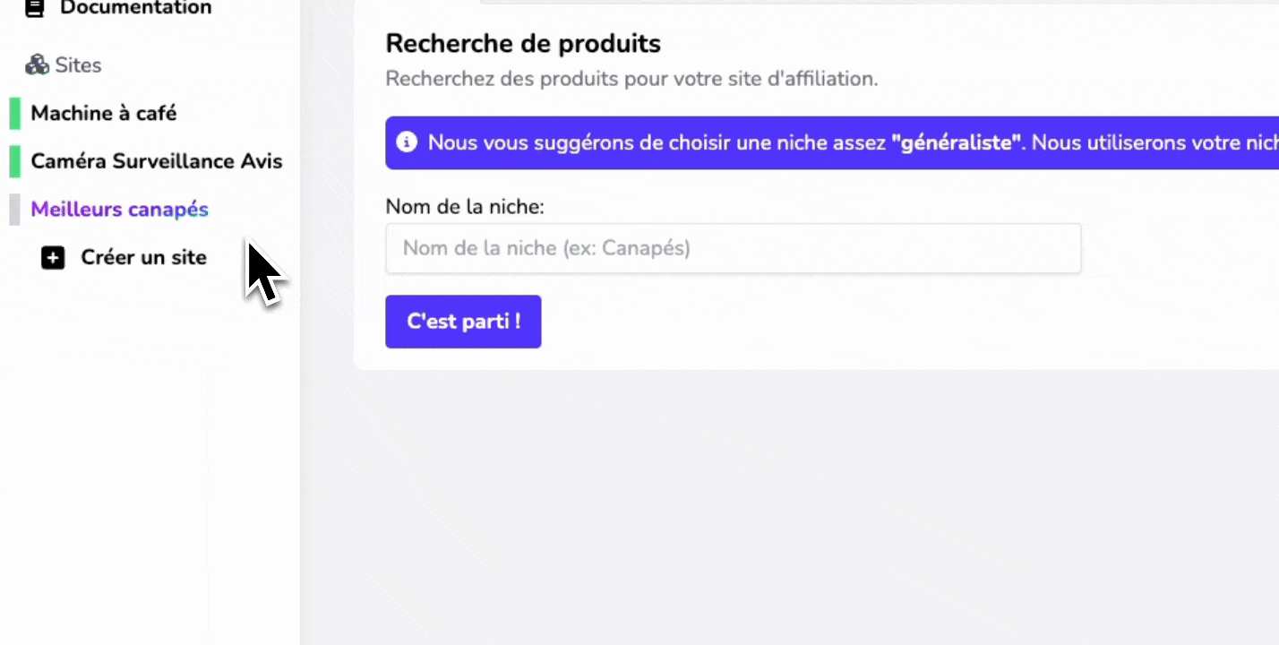This screenshot has width=1279, height=645.
Task: Click the Documentation book icon
Action: pos(35,9)
